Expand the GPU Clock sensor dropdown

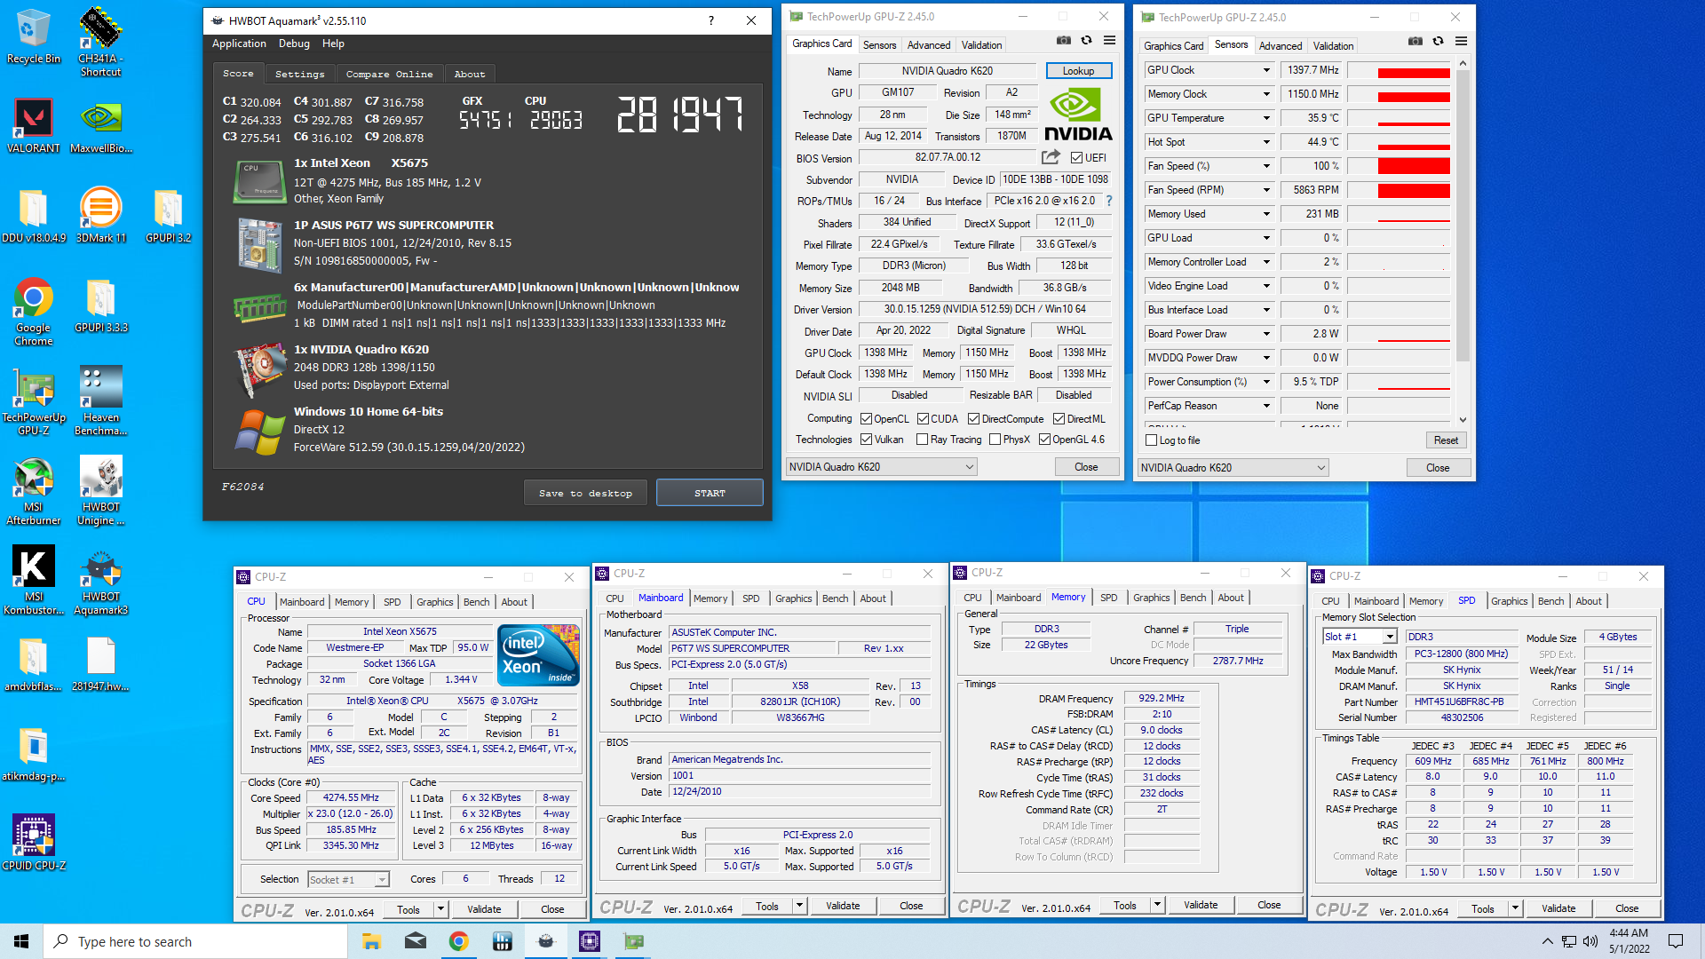click(1266, 70)
